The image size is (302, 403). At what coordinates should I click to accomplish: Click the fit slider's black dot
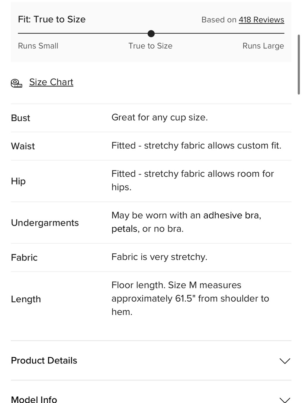(x=151, y=34)
